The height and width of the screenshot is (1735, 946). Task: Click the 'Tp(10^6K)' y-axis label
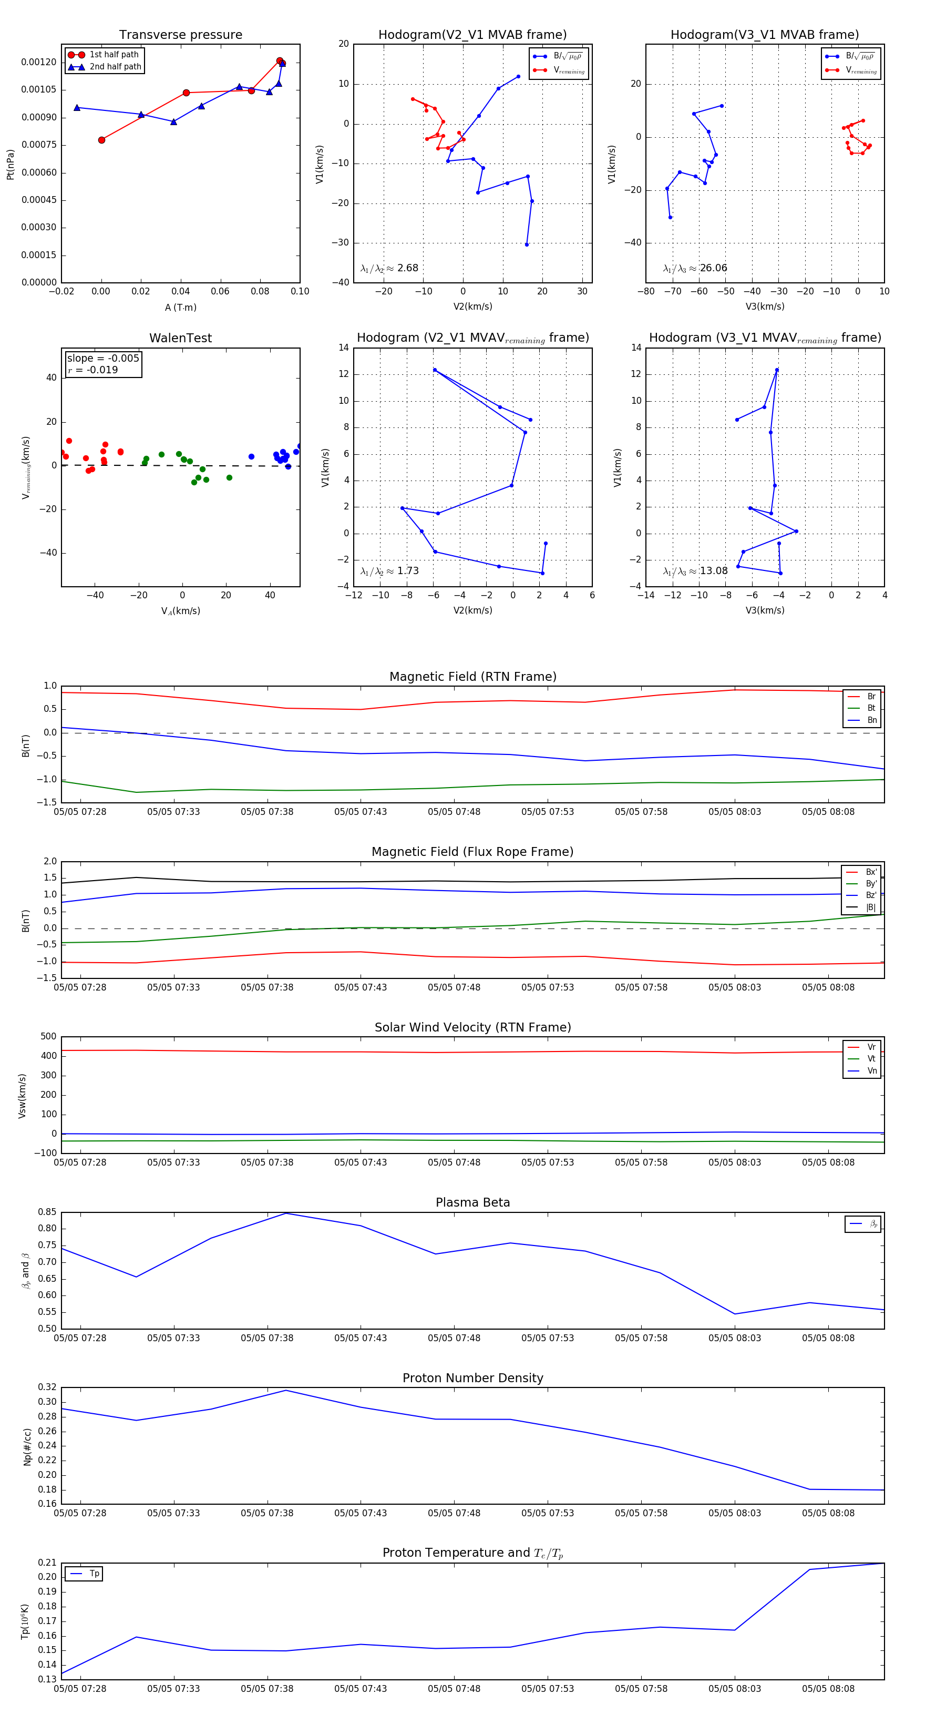pos(25,1622)
